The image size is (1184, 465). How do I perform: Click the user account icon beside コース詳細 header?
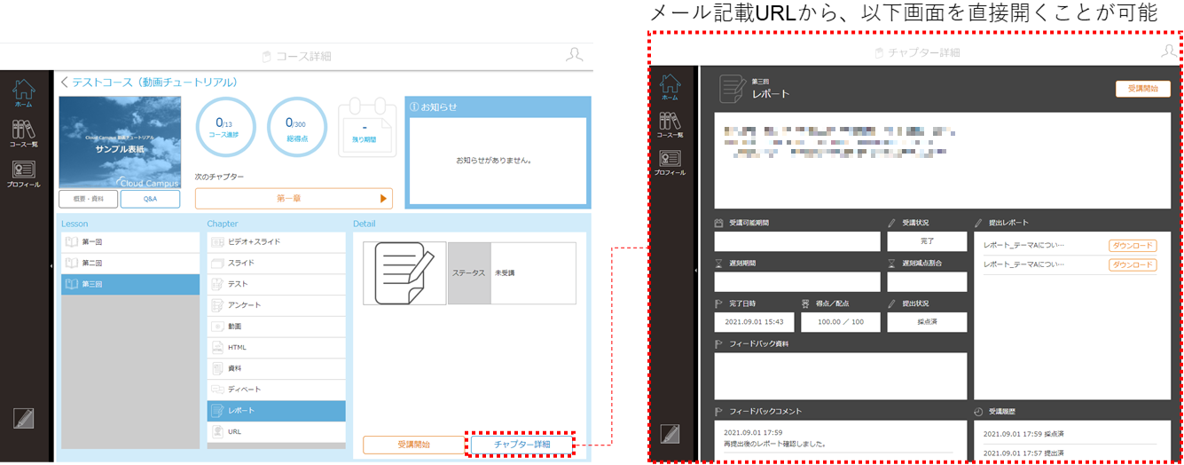tap(575, 55)
